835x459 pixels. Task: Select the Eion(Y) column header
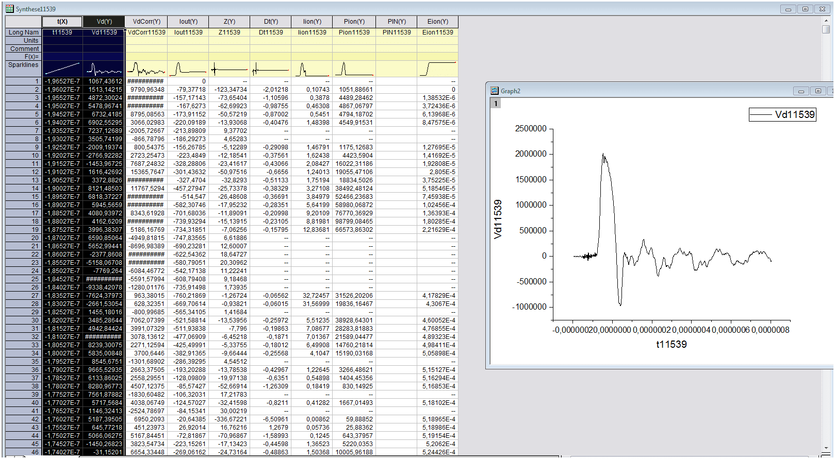pyautogui.click(x=438, y=22)
